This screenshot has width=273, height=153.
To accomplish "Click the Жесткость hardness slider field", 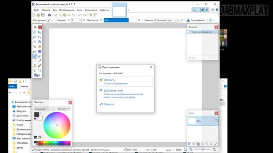I will tap(120, 20).
